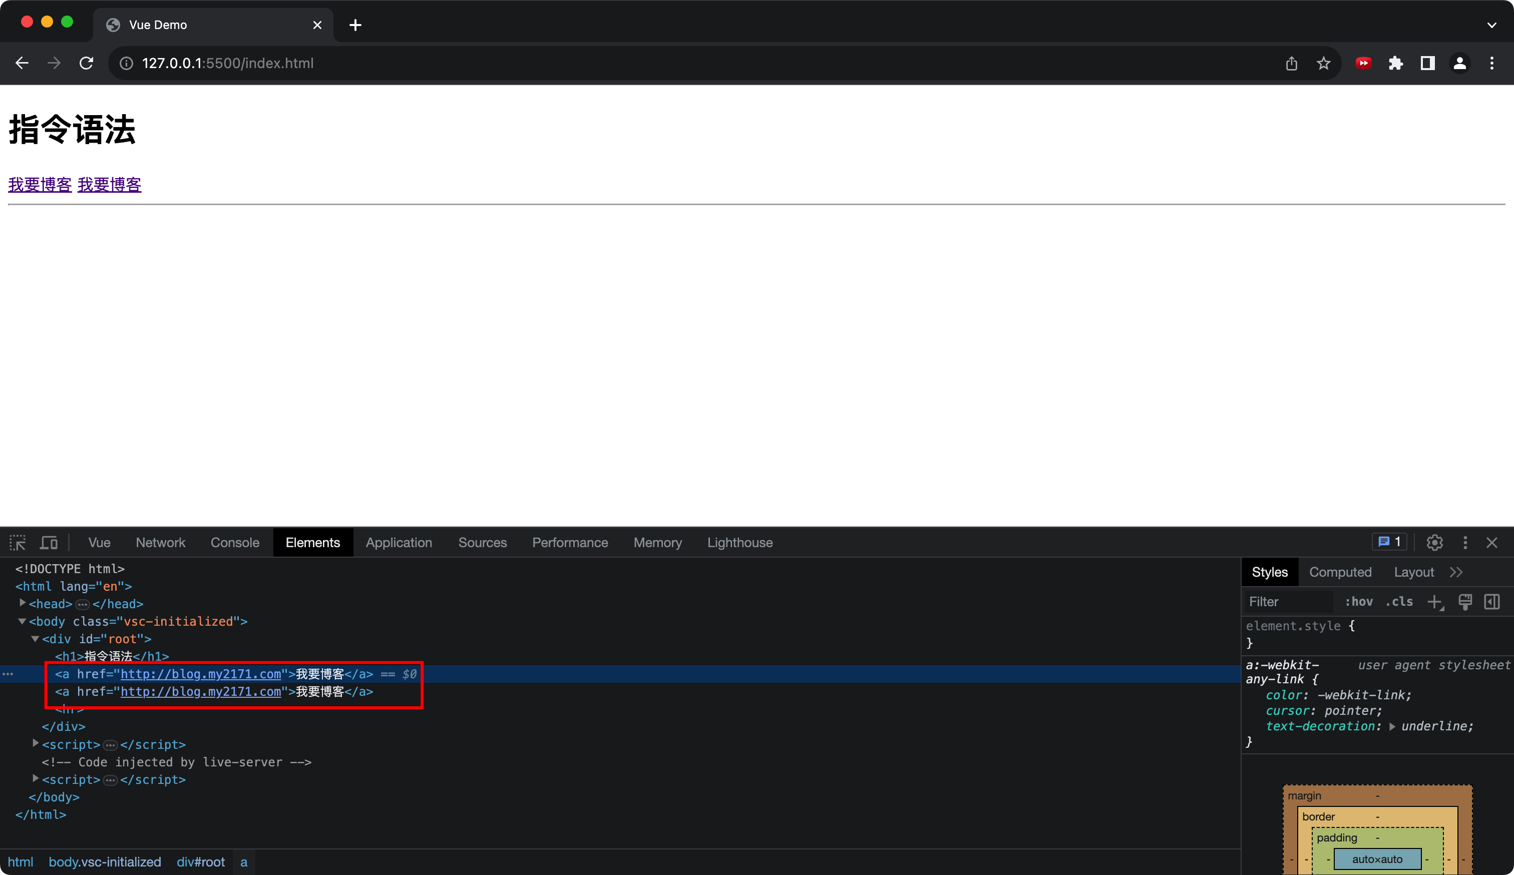Open DevTools settings gear
Screen dimensions: 1514x875
[x=1435, y=543]
